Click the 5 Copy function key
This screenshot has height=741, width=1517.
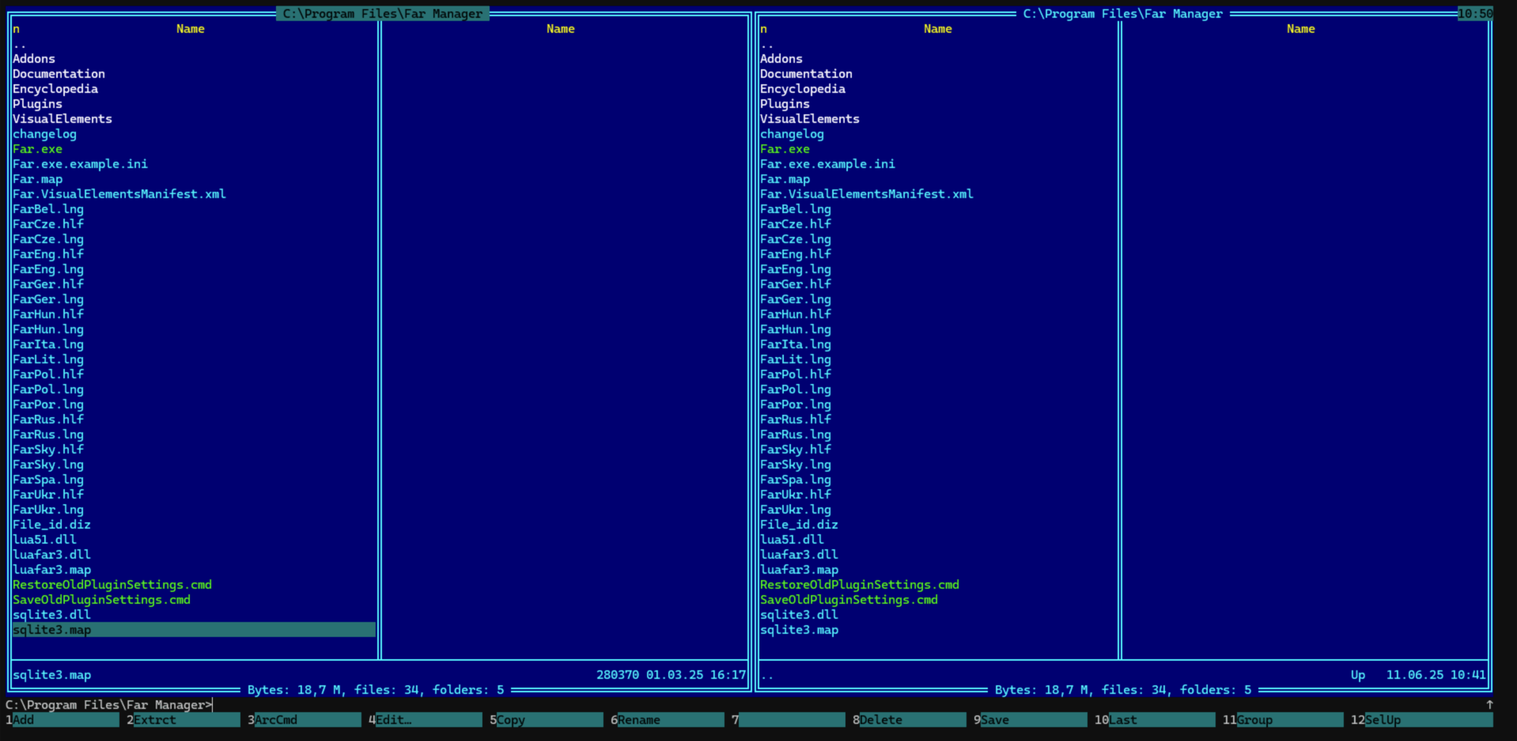click(x=548, y=720)
